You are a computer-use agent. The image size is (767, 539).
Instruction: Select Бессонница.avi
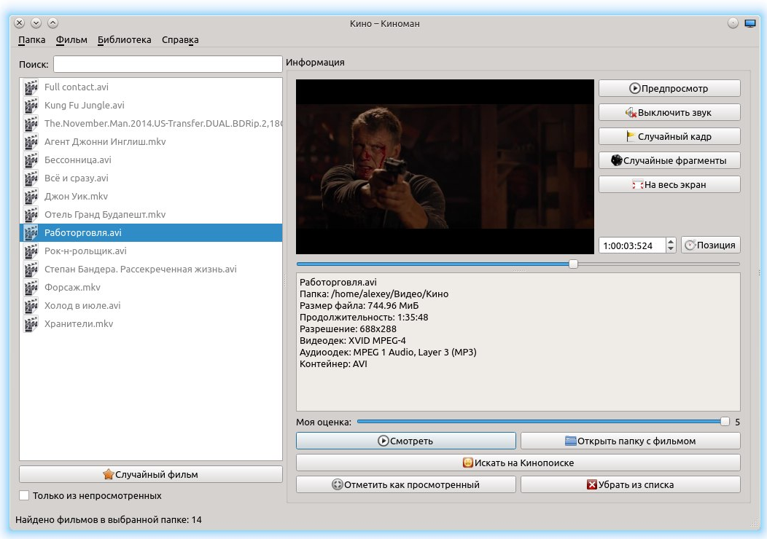coord(151,160)
